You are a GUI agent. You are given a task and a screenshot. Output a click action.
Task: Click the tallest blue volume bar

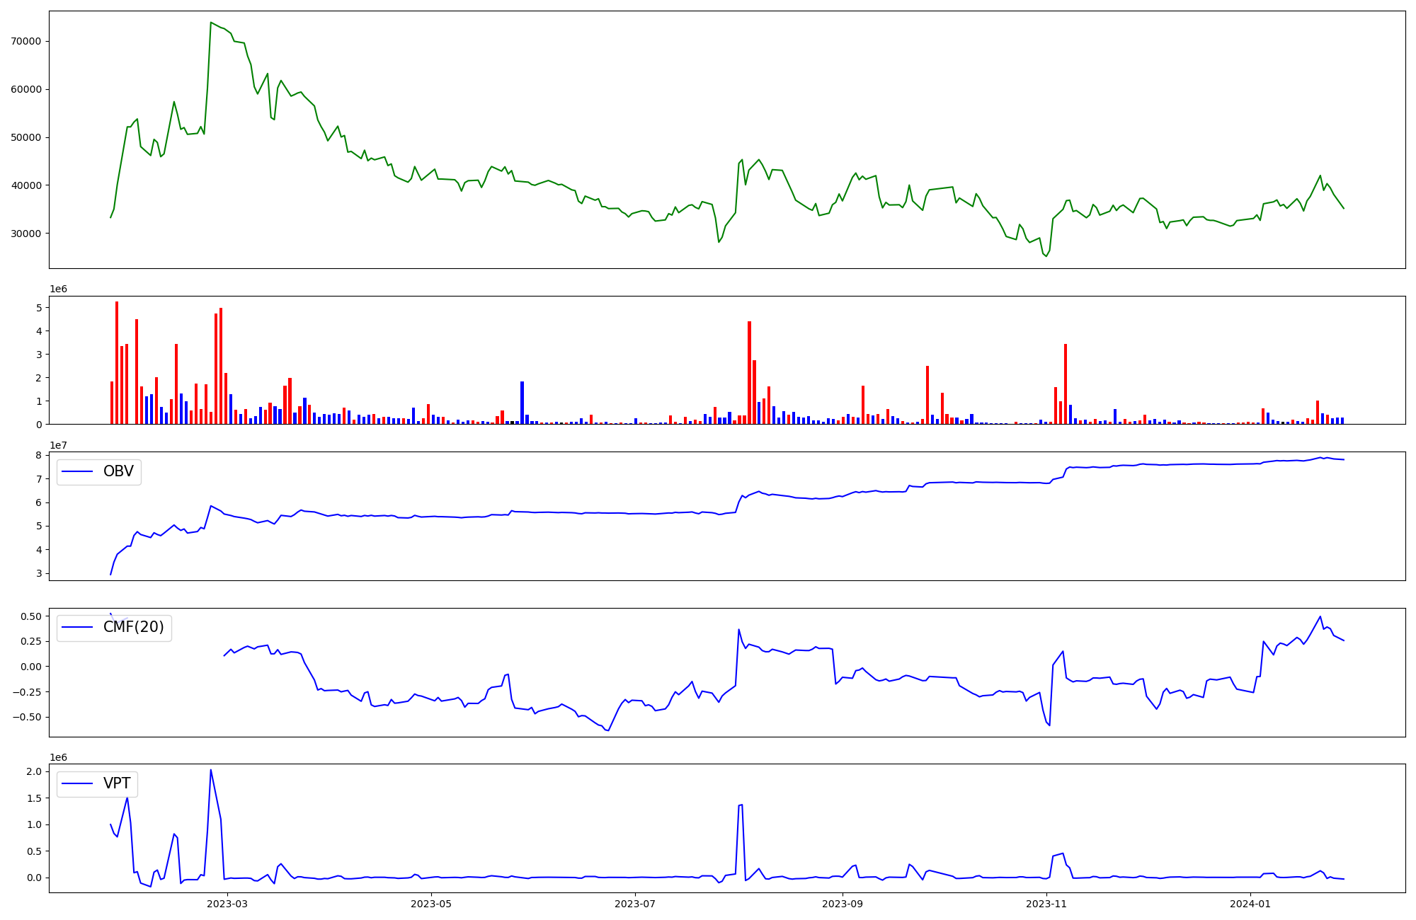click(x=522, y=402)
